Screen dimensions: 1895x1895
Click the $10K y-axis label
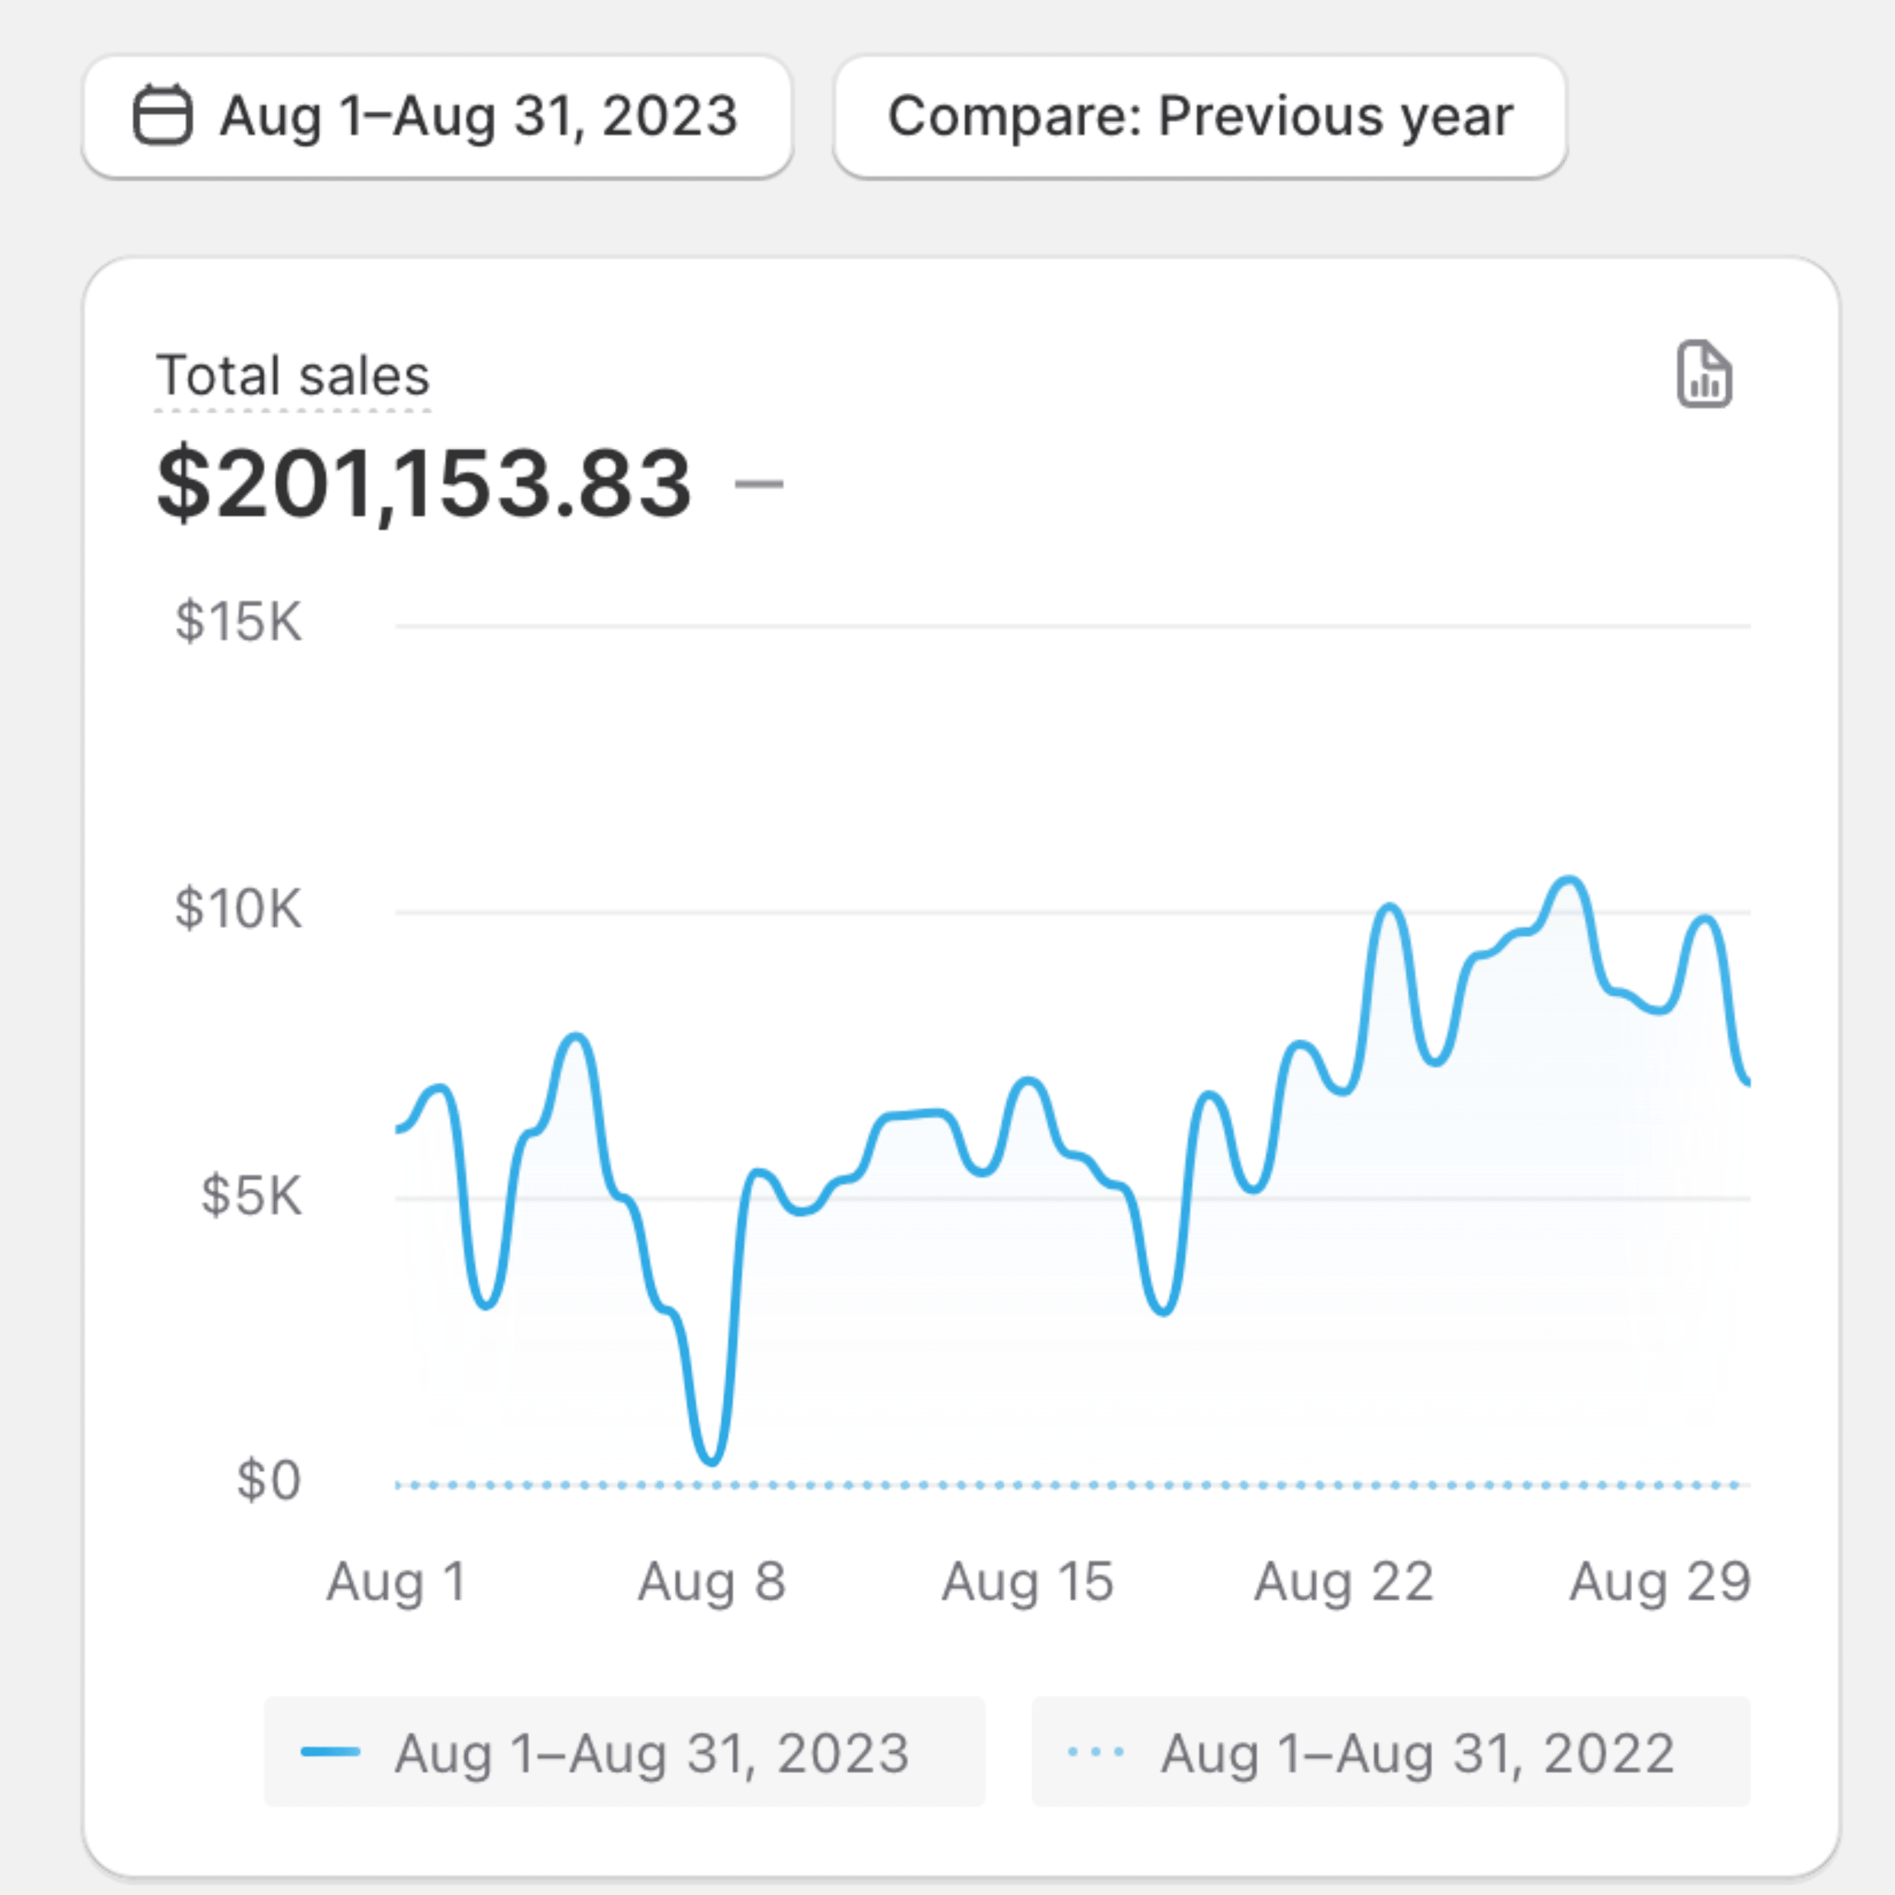(x=238, y=909)
